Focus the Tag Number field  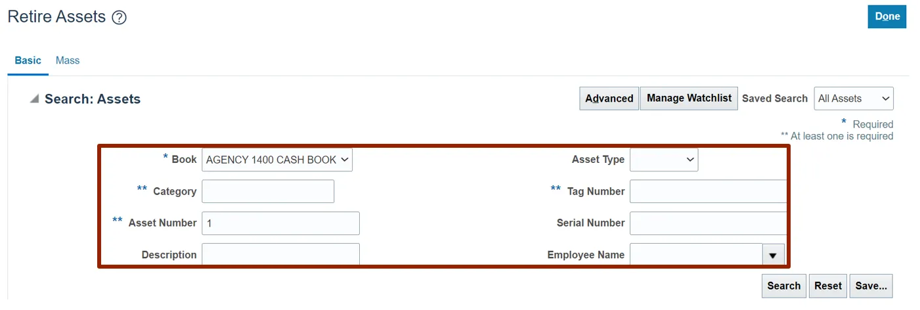click(x=708, y=191)
